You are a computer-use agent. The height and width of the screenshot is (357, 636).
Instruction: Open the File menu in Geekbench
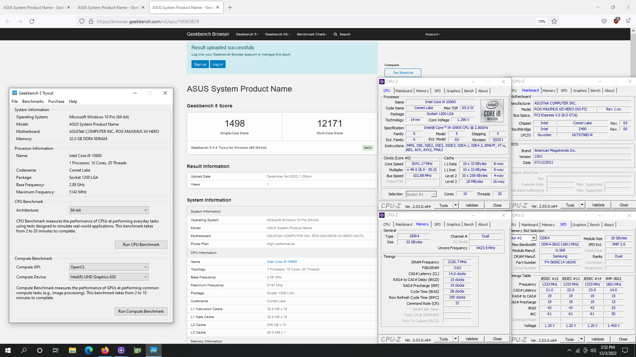(15, 101)
